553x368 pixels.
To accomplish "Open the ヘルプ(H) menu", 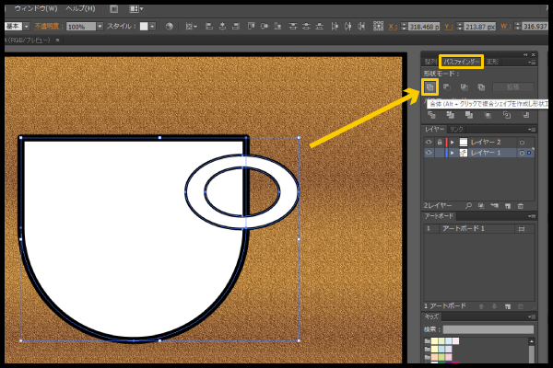I will tap(81, 8).
